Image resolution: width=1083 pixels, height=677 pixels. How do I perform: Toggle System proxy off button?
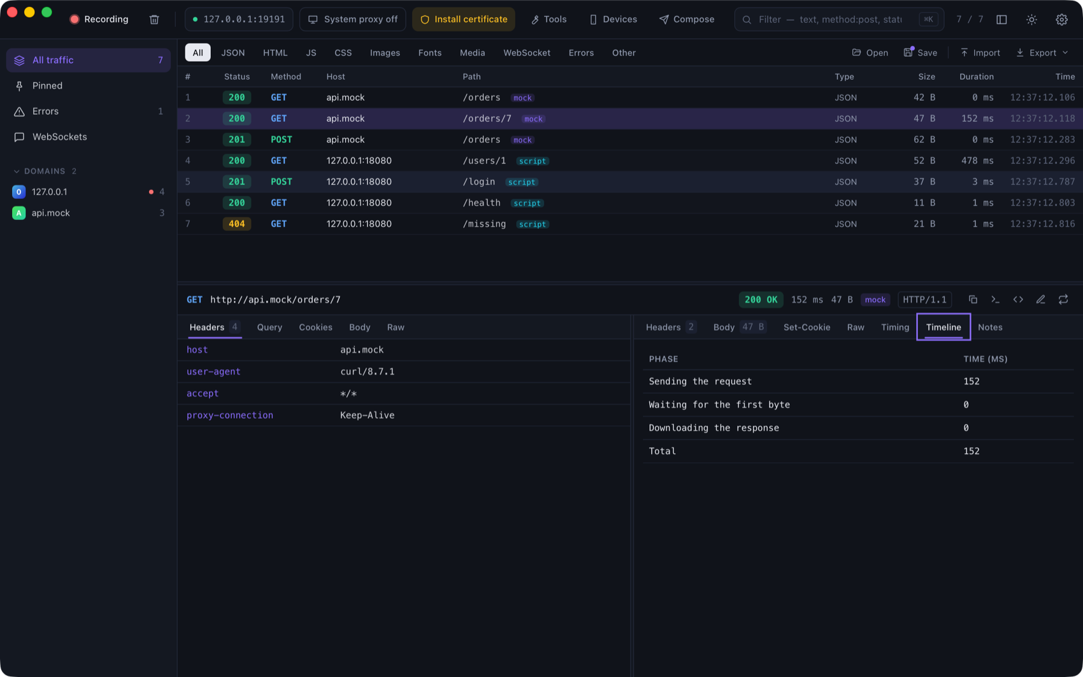point(352,19)
